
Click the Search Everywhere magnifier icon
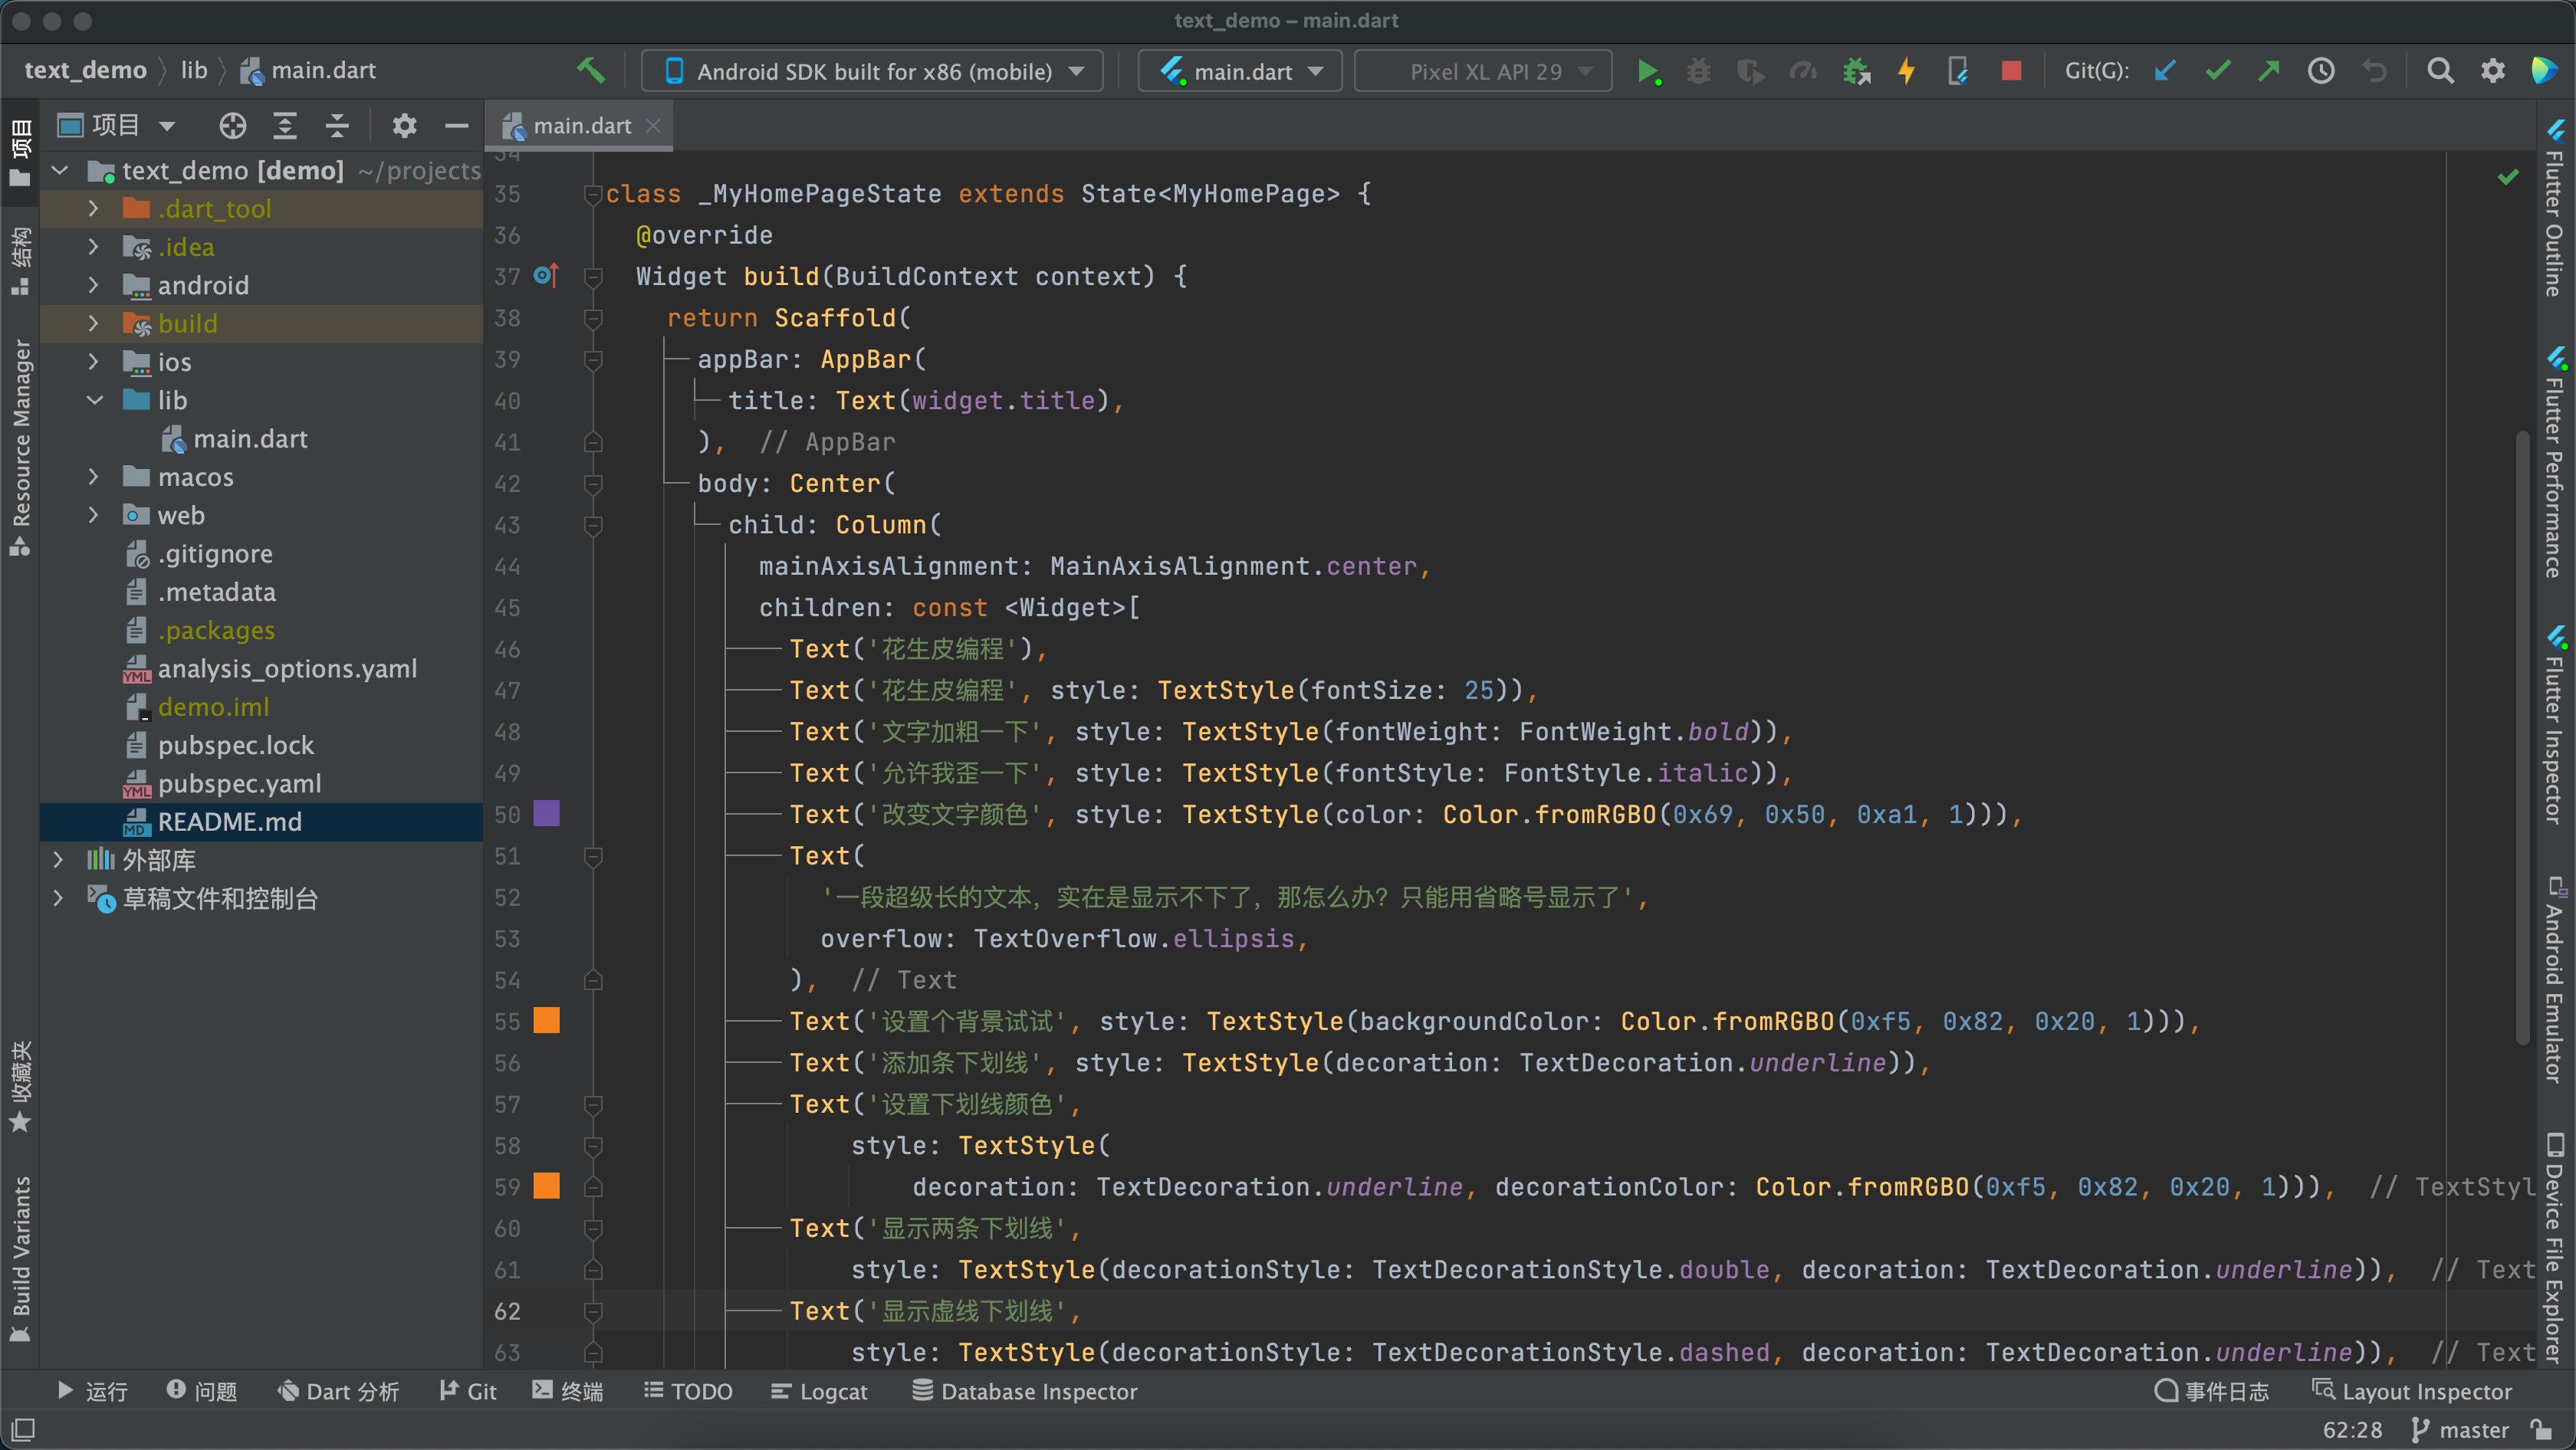(2440, 71)
